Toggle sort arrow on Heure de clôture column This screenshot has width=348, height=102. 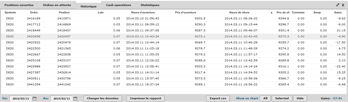(272, 13)
